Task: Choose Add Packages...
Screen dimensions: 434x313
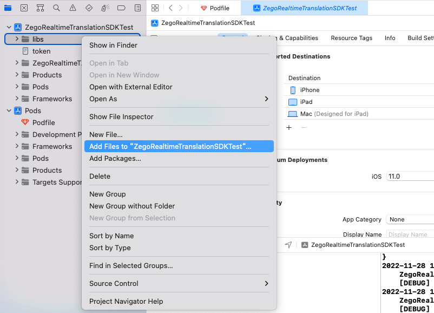Action: pyautogui.click(x=179, y=159)
